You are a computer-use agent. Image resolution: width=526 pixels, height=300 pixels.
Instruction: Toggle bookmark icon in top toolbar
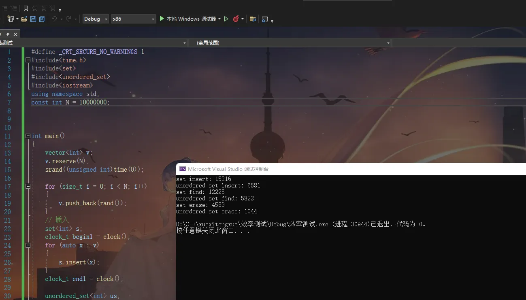tap(26, 8)
